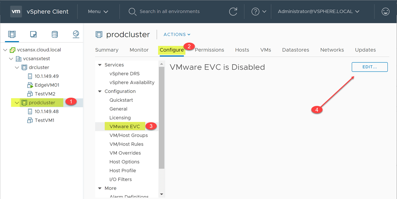Select EdgeVM01 in the tree
This screenshot has width=397, height=199.
tap(47, 85)
